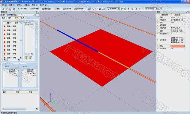
Task: Close the 碰撞检查 panel
Action: pyautogui.click(x=39, y=12)
